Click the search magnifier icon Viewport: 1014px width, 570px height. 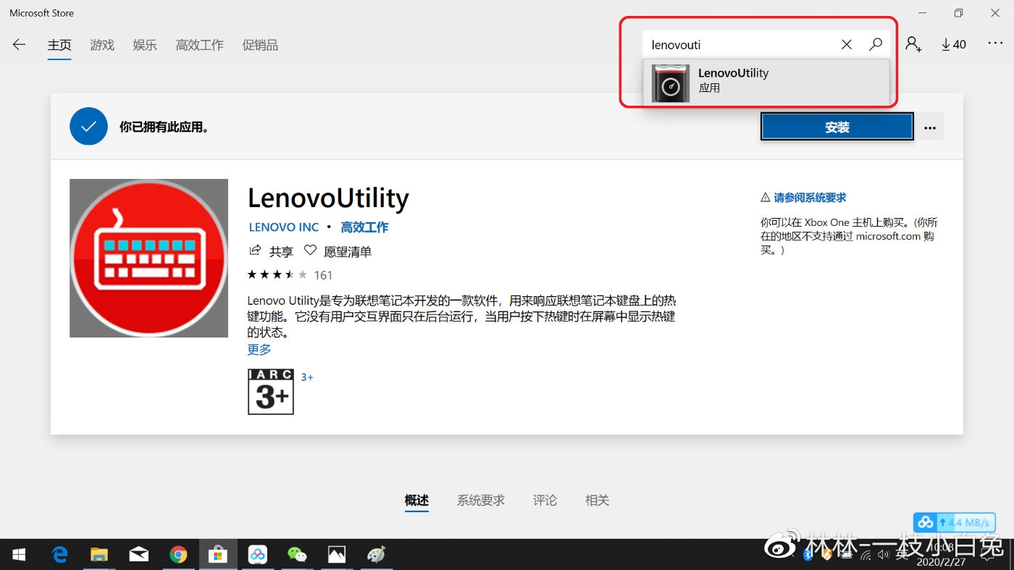click(876, 44)
